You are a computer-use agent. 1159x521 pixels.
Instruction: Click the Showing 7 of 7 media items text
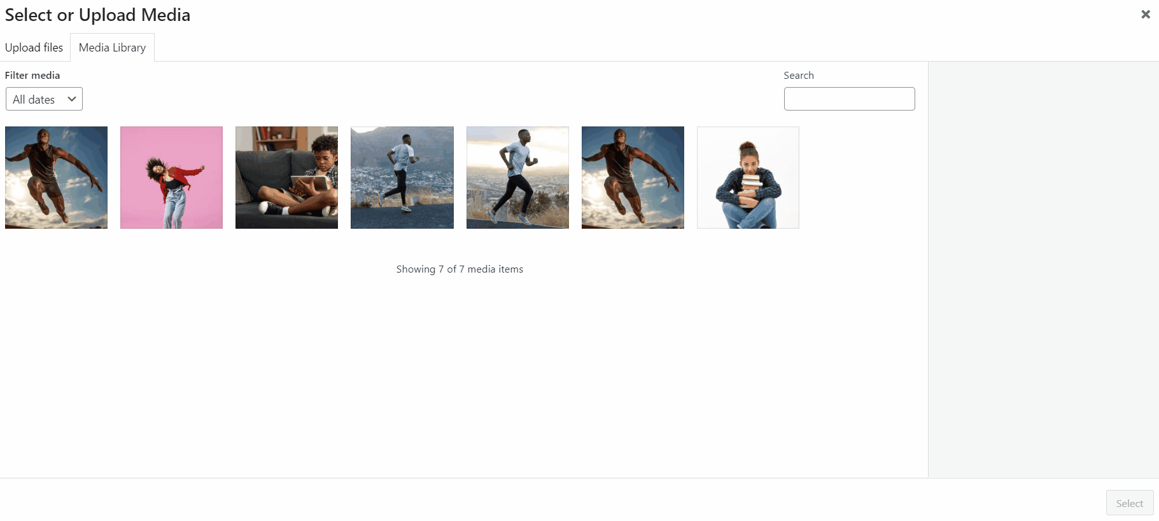coord(460,269)
